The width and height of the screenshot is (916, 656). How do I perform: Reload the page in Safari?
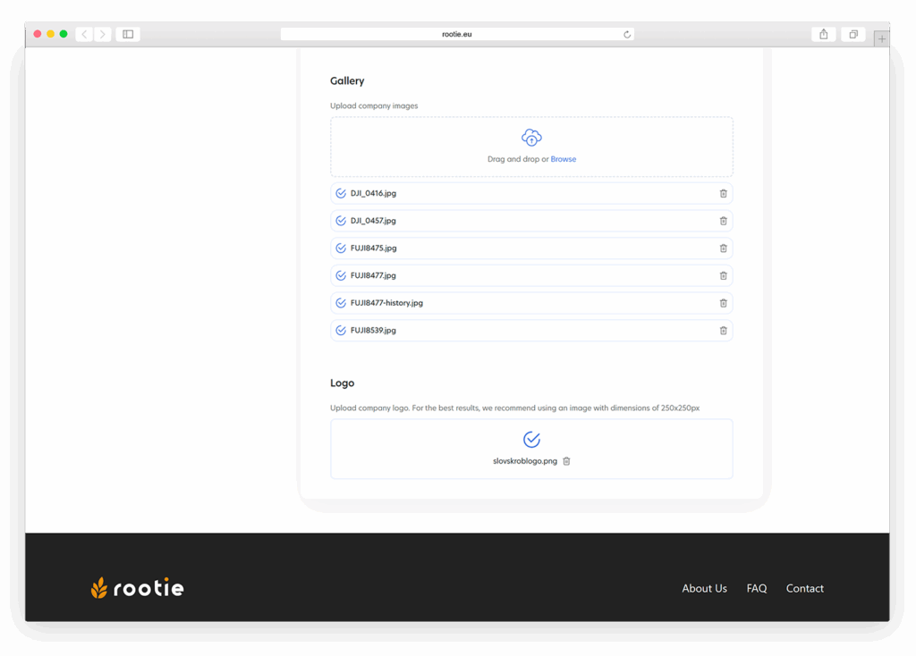pos(627,34)
